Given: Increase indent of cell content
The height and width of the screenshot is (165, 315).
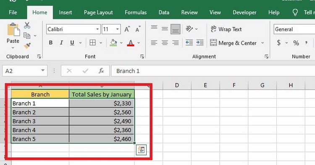Looking at the screenshot, I should tap(200, 43).
